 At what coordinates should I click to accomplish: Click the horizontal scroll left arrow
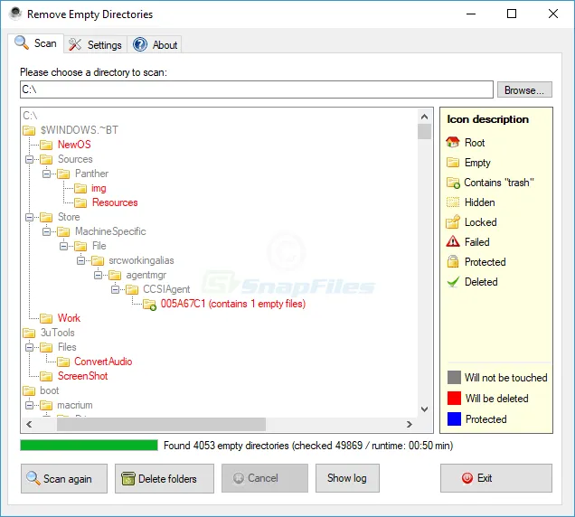29,425
